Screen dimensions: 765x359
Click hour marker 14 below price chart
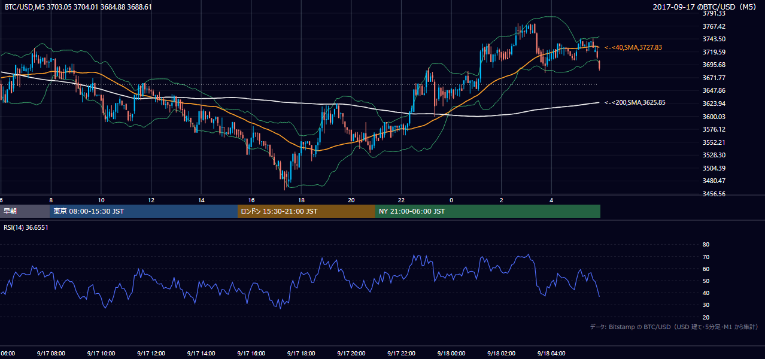pyautogui.click(x=201, y=200)
